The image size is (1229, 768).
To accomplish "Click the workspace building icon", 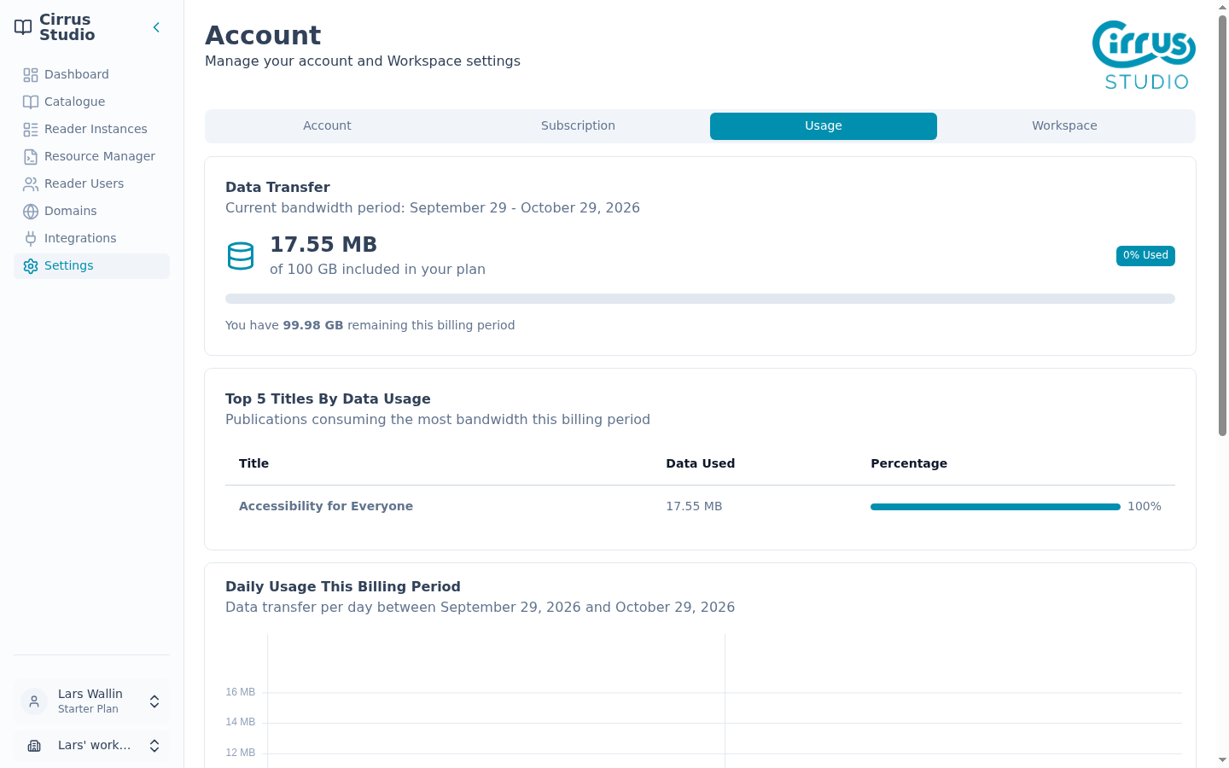I will click(34, 746).
